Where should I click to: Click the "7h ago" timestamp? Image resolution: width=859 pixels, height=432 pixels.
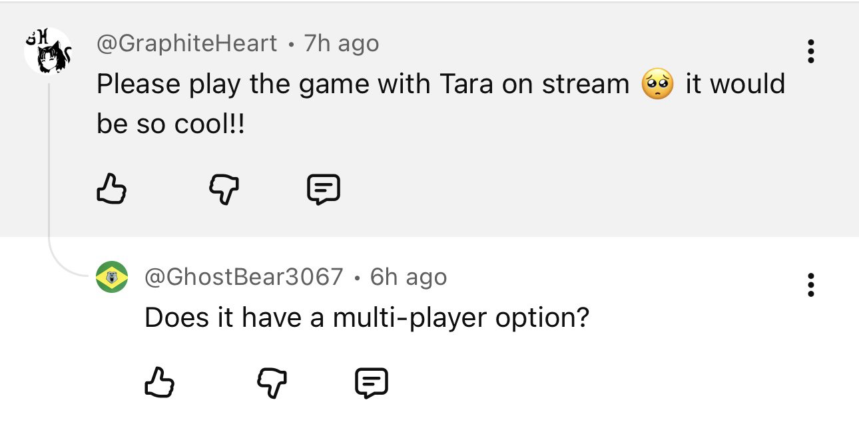(342, 43)
